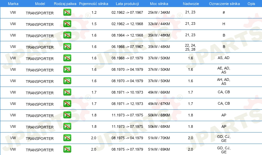Screen dimensions: 262x155
Task: Click petrol icon in the 51kW / 70KM row
Action: (67, 138)
